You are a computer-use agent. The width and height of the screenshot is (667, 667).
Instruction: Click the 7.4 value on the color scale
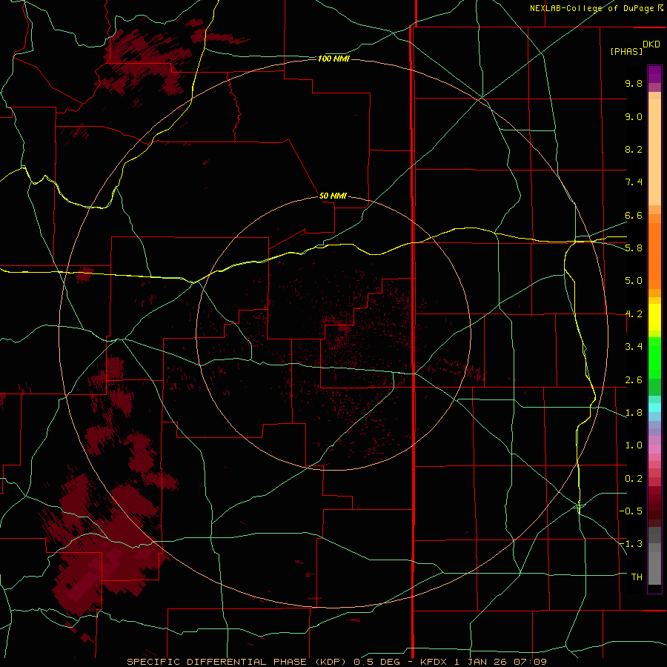click(634, 182)
